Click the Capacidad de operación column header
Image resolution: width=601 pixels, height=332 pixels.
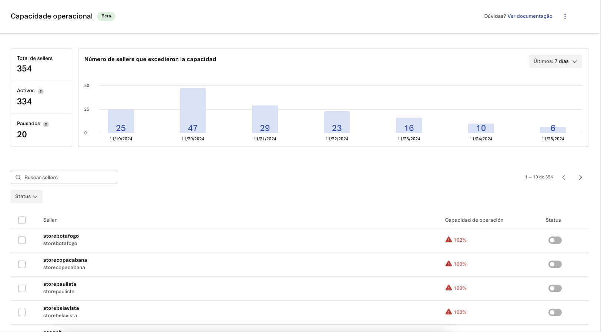pos(474,220)
